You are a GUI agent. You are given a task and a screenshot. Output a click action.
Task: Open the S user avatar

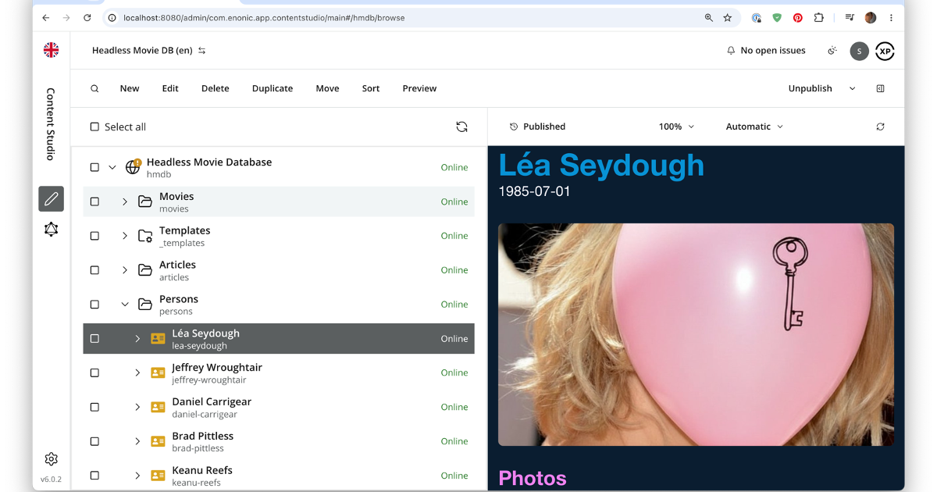pos(859,51)
